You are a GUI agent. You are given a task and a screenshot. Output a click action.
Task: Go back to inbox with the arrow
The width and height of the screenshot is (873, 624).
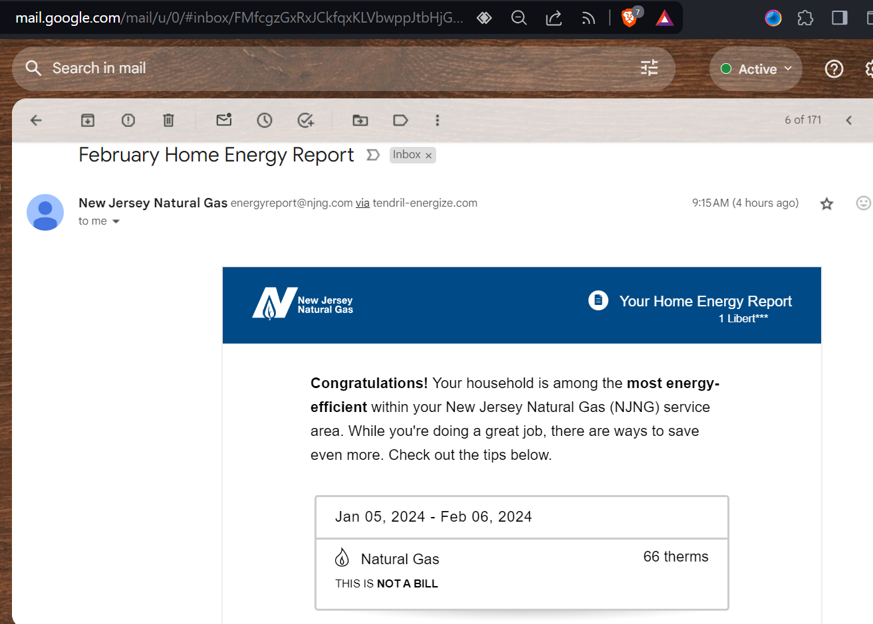coord(37,120)
